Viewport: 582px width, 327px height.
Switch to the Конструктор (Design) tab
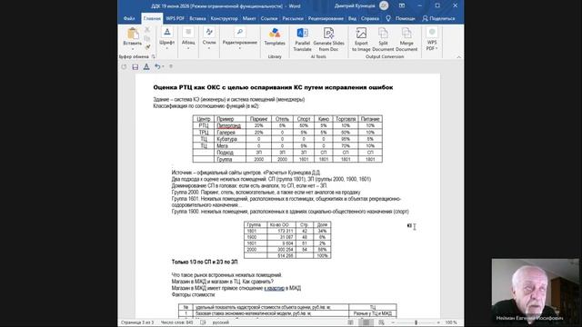tap(225, 18)
